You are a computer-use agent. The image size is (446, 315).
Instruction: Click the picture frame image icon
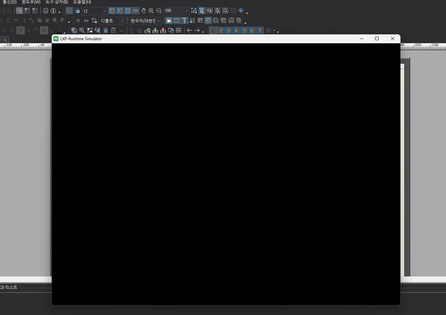pyautogui.click(x=216, y=20)
